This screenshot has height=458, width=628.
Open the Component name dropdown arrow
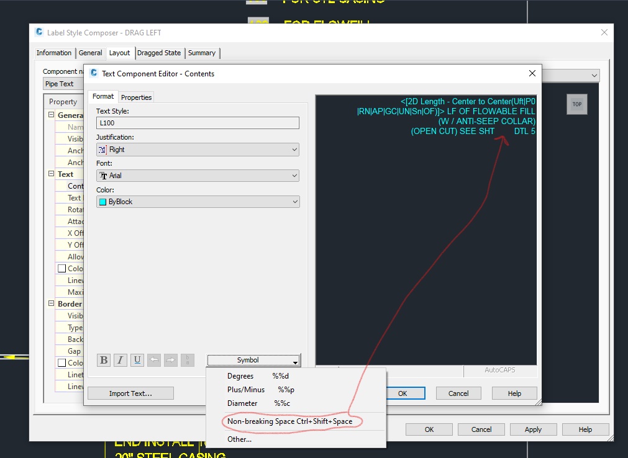pos(594,75)
